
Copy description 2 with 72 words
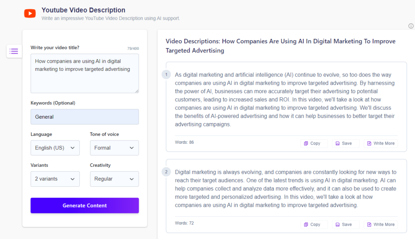tap(314, 224)
